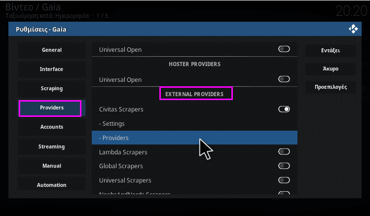Open the highlighted '- Providers' entry
Viewport: 370px width, 216px height.
coord(194,138)
